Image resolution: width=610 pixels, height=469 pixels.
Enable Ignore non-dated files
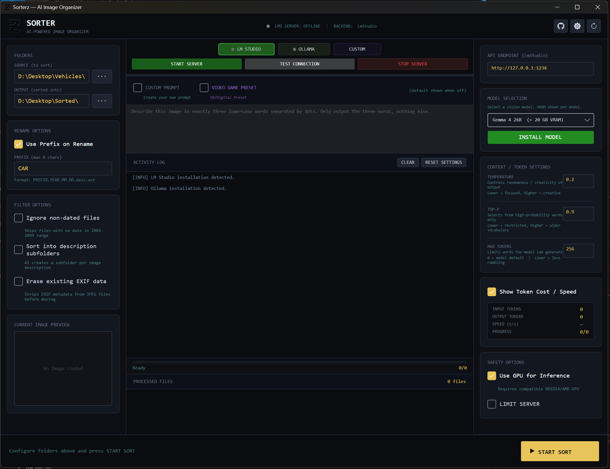click(x=19, y=218)
